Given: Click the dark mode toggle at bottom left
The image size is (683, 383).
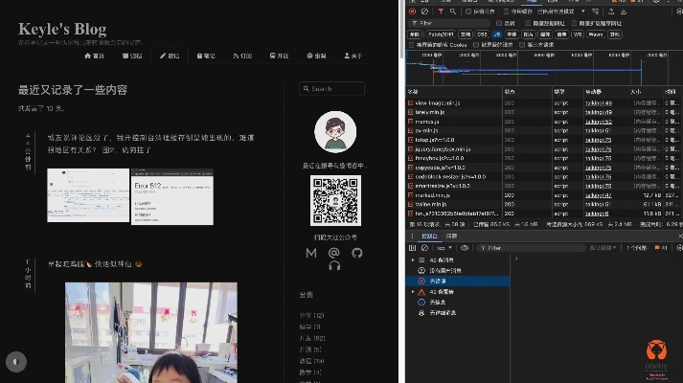Looking at the screenshot, I should [x=15, y=361].
